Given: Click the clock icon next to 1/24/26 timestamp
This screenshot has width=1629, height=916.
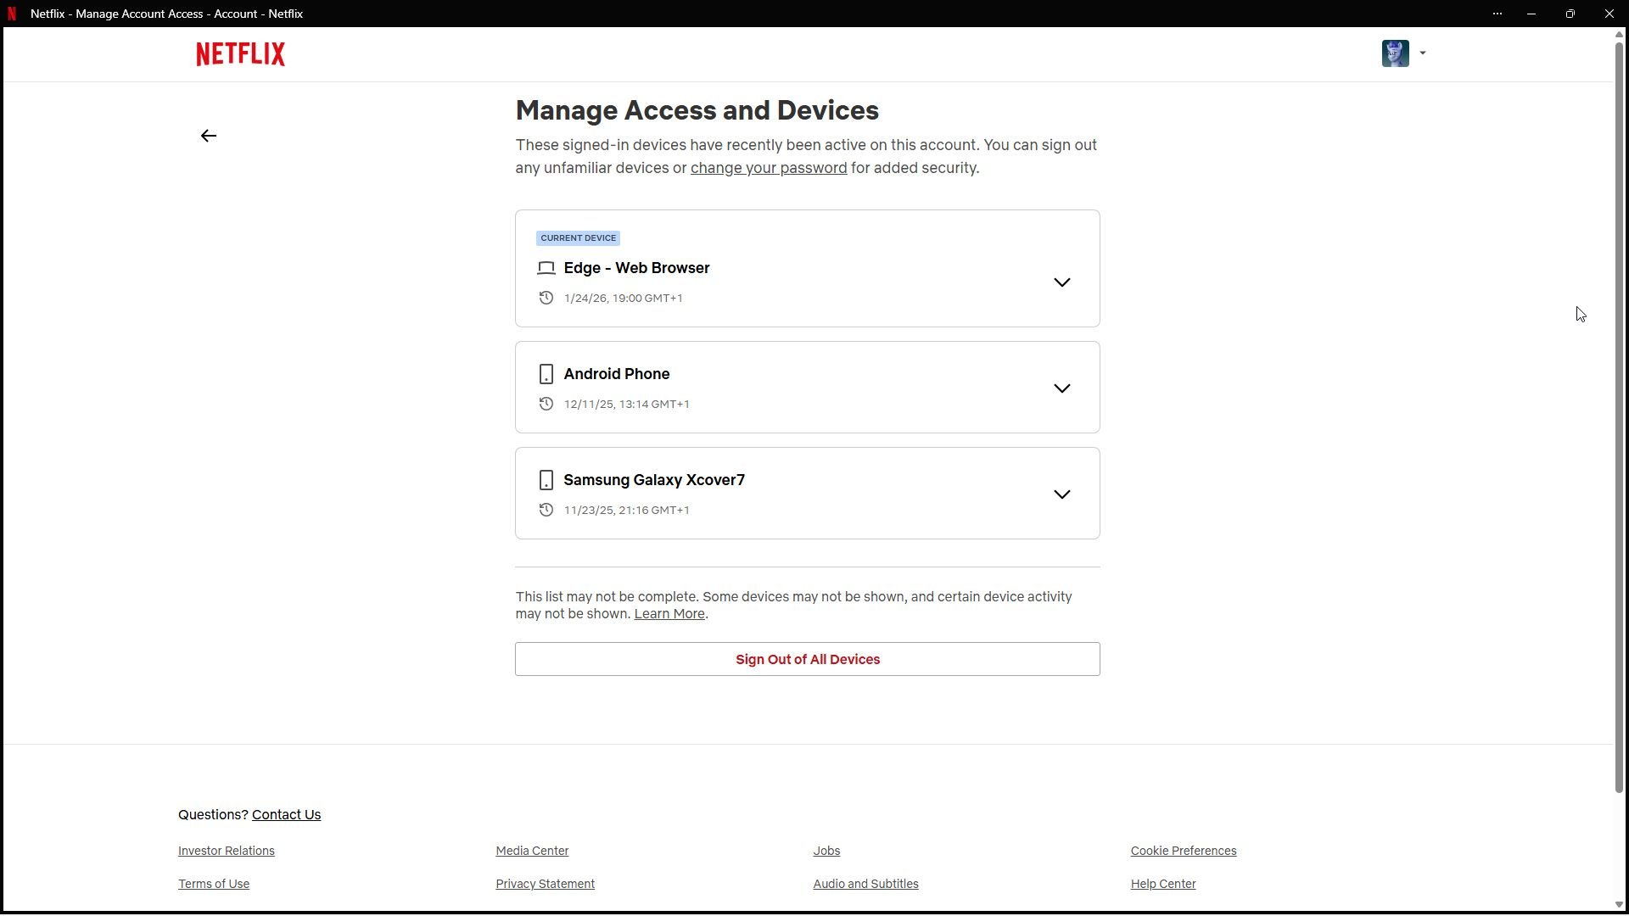Looking at the screenshot, I should (546, 298).
